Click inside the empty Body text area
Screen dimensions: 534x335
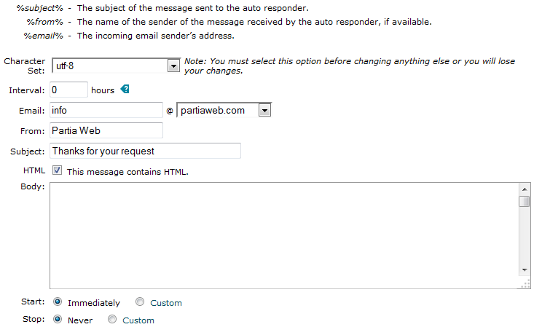click(284, 235)
